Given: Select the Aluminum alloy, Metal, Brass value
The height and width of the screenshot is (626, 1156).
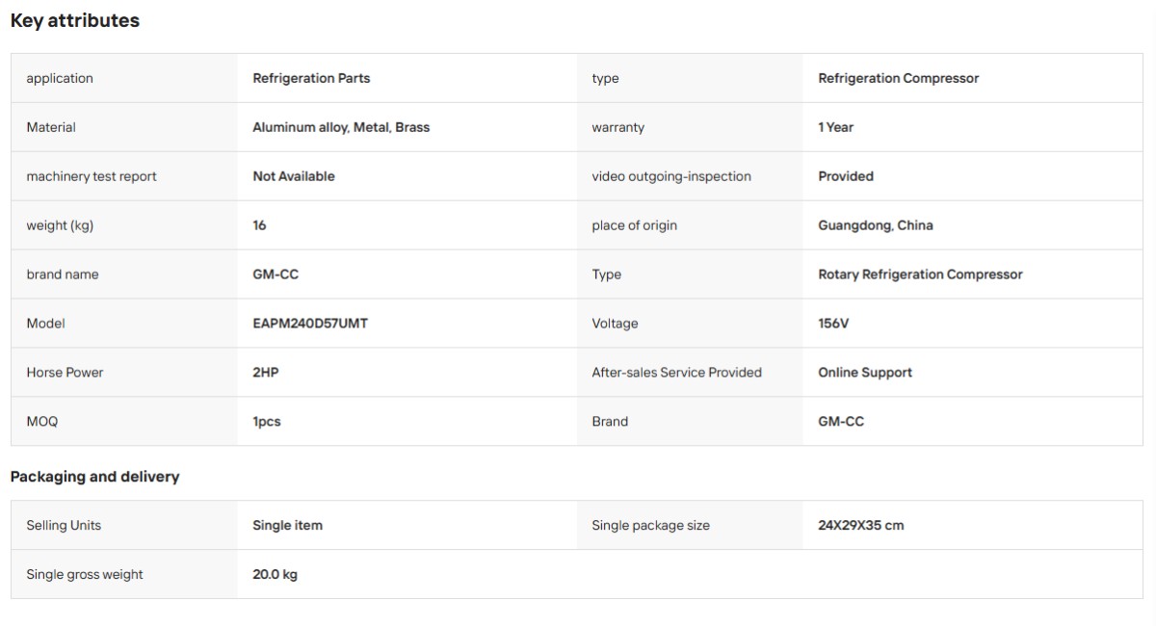Looking at the screenshot, I should click(x=341, y=127).
